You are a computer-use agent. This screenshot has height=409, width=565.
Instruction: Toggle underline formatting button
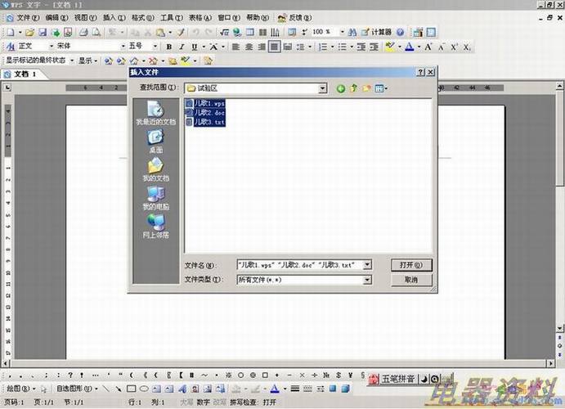tap(195, 47)
